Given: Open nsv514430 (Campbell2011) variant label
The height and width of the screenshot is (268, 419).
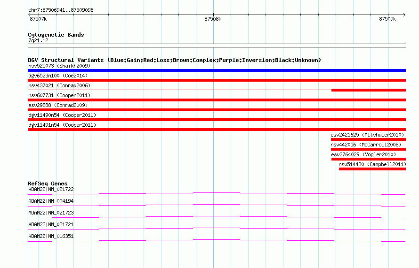Looking at the screenshot, I should 372,164.
